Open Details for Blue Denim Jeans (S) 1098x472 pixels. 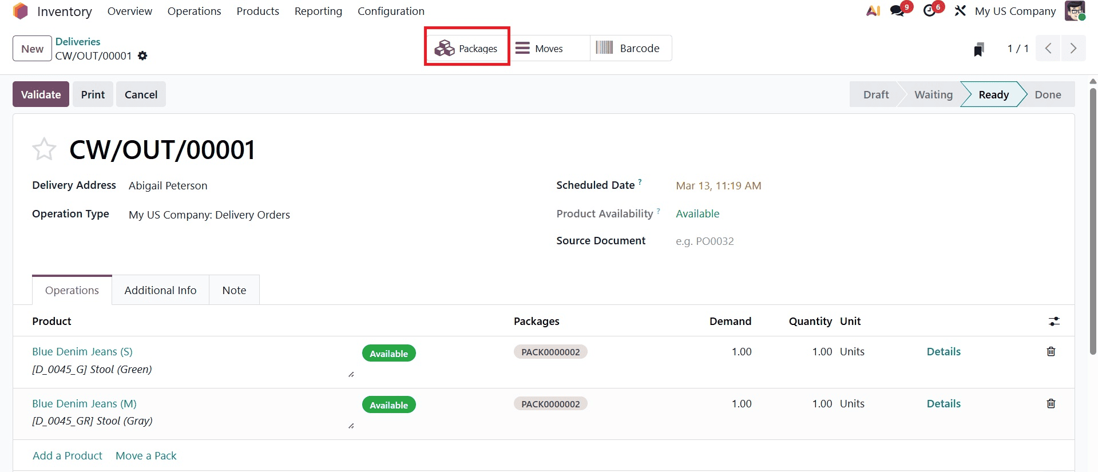[944, 351]
